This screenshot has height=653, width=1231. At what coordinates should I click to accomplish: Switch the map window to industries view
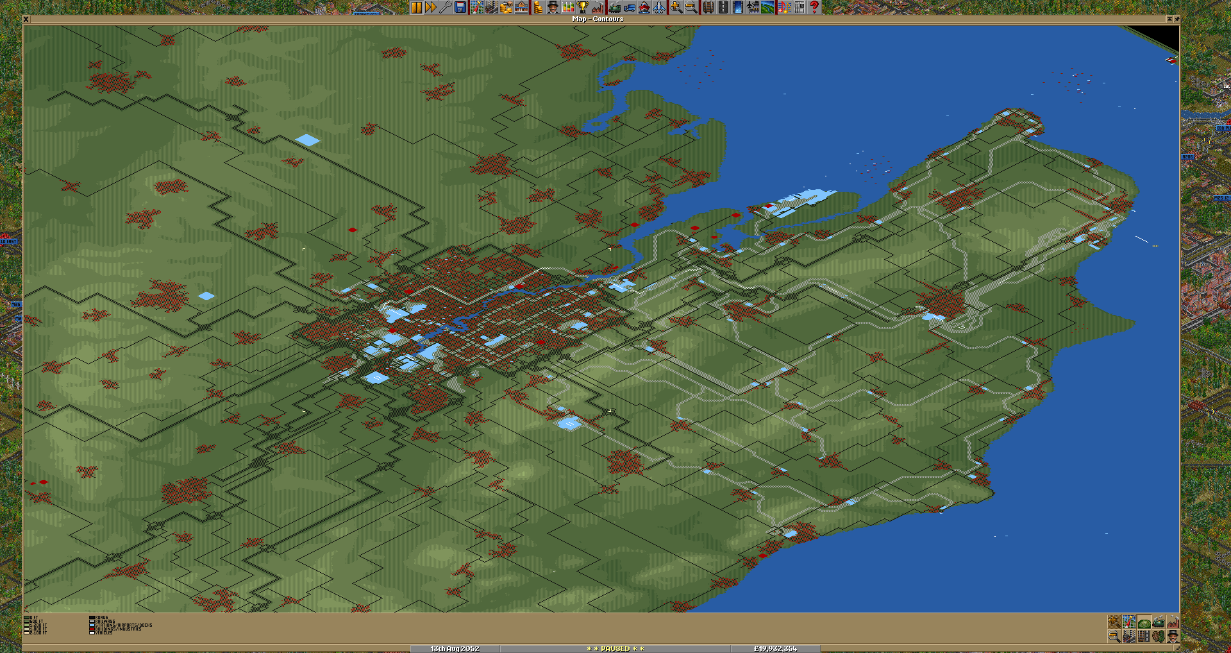point(1173,622)
